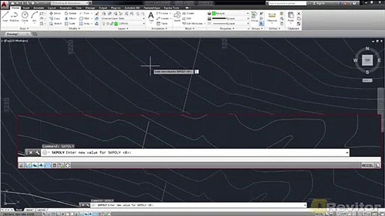Select the Polyline tool

(x=14, y=16)
